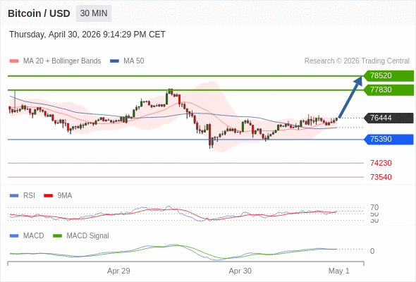416x282 pixels.
Task: Click the red 74230 support level label
Action: (x=381, y=163)
